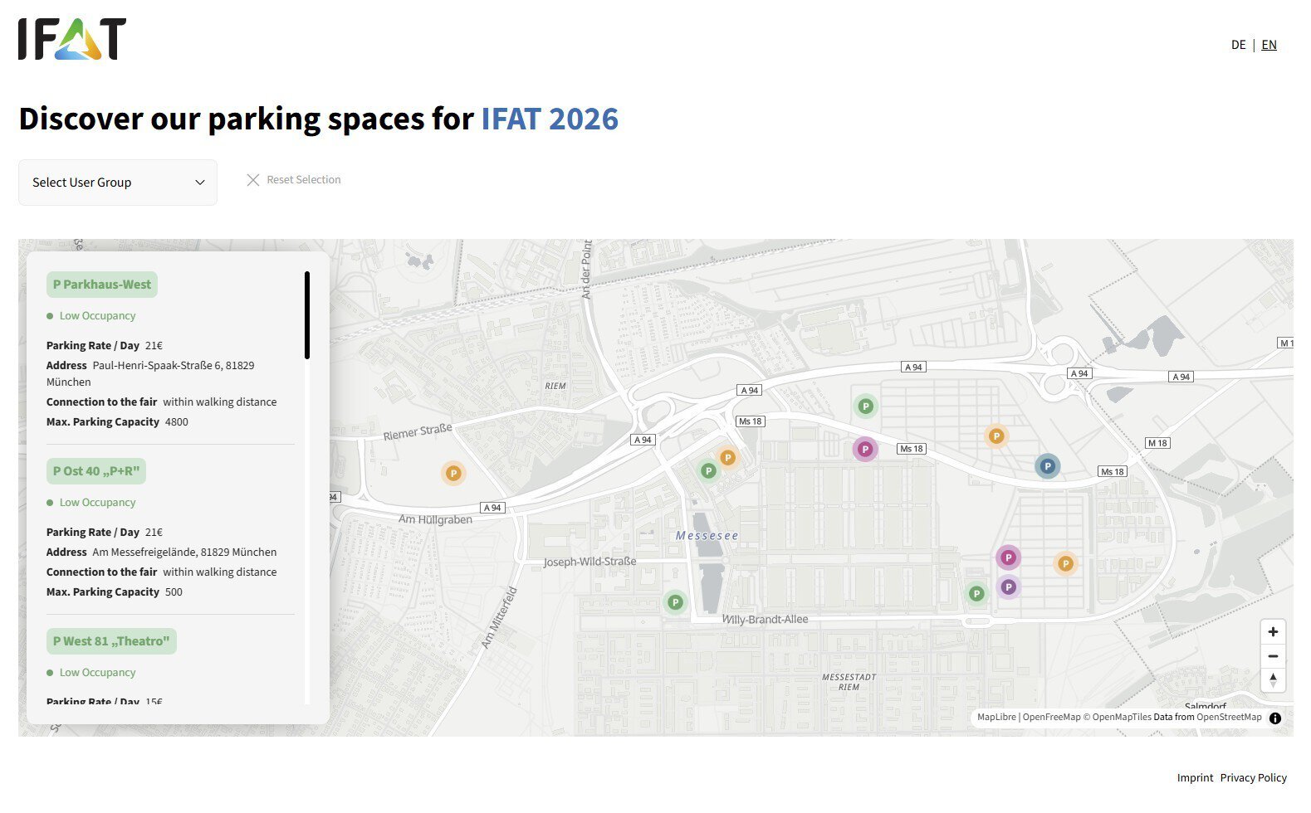Click Max. Parking Capacity 500 value
Viewport: 1311px width, 813px height.
pos(174,592)
